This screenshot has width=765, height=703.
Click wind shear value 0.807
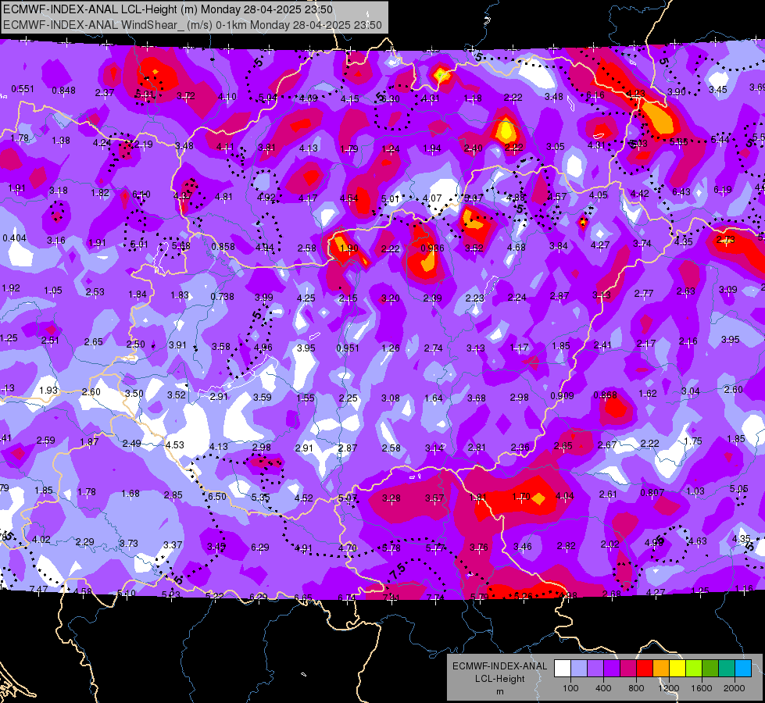click(652, 493)
